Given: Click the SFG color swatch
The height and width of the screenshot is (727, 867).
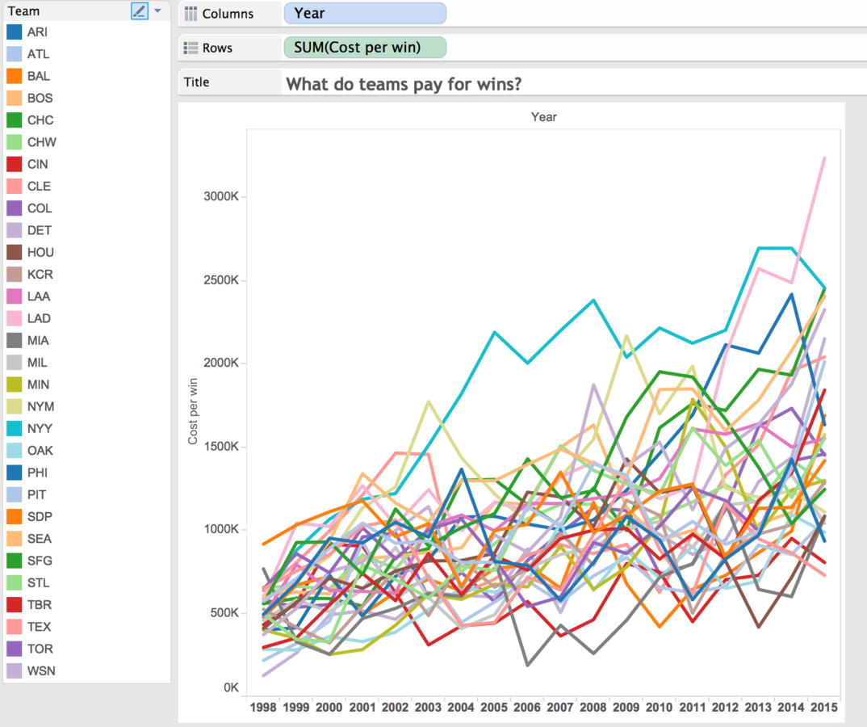Looking at the screenshot, I should pyautogui.click(x=15, y=561).
